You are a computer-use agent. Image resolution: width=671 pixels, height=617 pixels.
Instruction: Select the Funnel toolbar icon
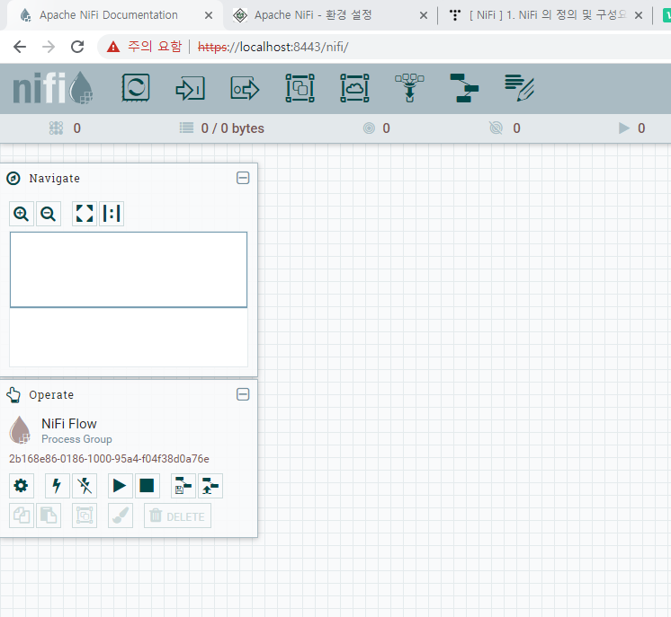point(409,88)
